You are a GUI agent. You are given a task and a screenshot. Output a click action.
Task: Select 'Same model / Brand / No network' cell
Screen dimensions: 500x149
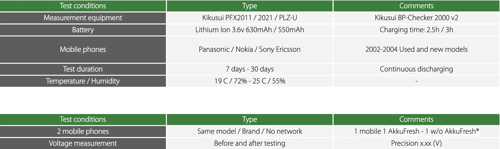pyautogui.click(x=249, y=131)
